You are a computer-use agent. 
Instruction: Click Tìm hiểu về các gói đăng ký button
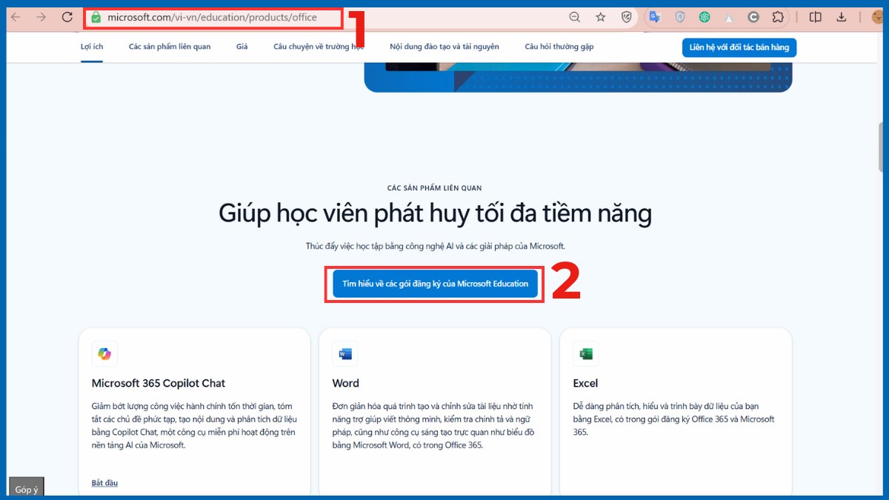tap(434, 284)
